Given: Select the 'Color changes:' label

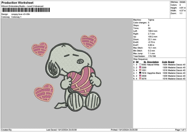Looking at the screenshot, I should [140, 23].
